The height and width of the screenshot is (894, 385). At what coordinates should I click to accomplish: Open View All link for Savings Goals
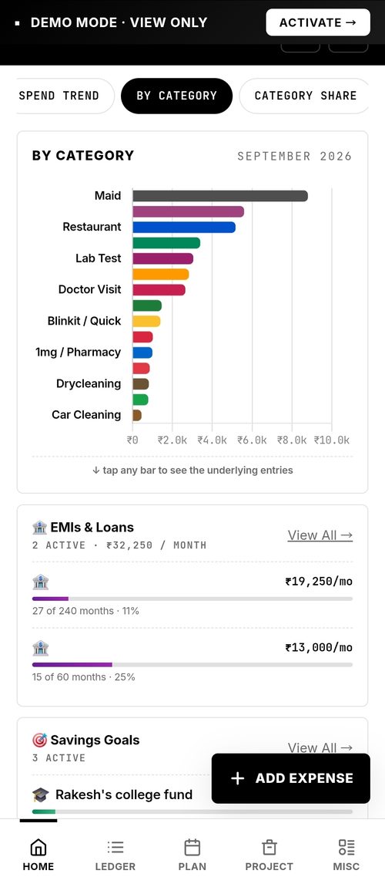[320, 747]
